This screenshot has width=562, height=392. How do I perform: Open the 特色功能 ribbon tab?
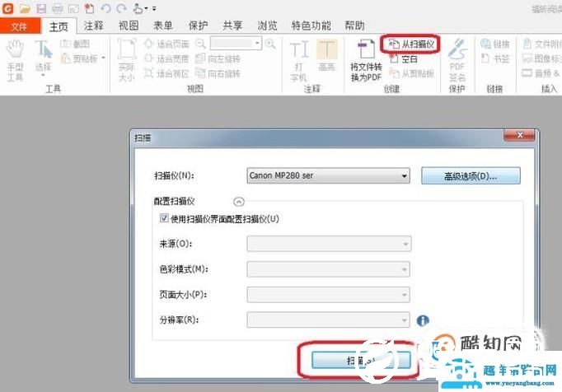click(x=311, y=26)
